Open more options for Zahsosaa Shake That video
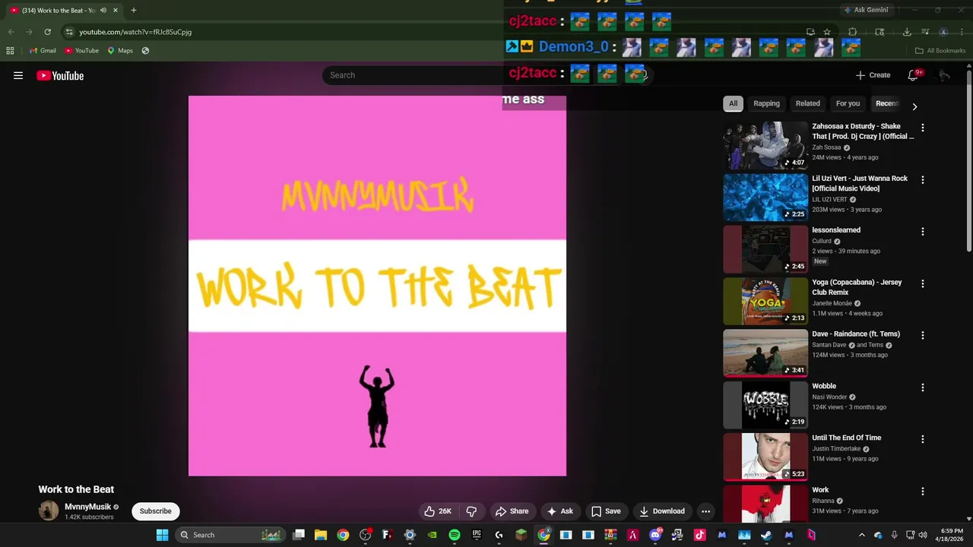The width and height of the screenshot is (973, 547). pos(922,128)
